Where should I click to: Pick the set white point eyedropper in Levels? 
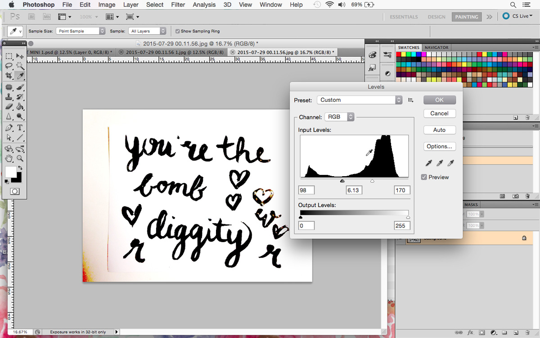tap(450, 163)
